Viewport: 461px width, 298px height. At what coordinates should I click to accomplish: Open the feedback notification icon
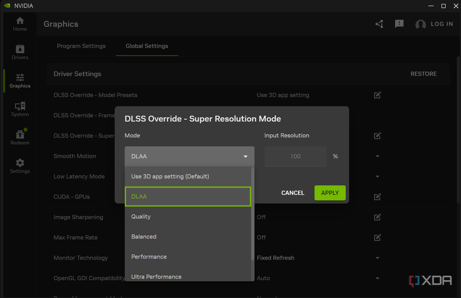pyautogui.click(x=399, y=24)
